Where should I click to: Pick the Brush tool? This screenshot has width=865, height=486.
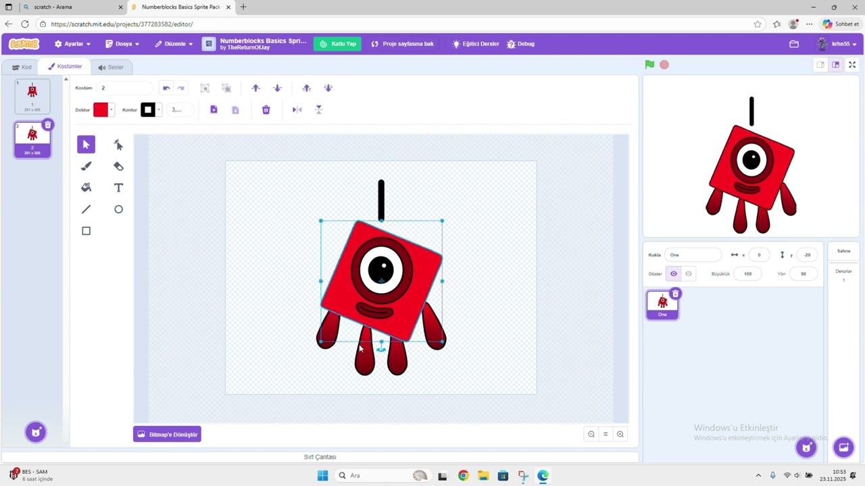pyautogui.click(x=86, y=166)
